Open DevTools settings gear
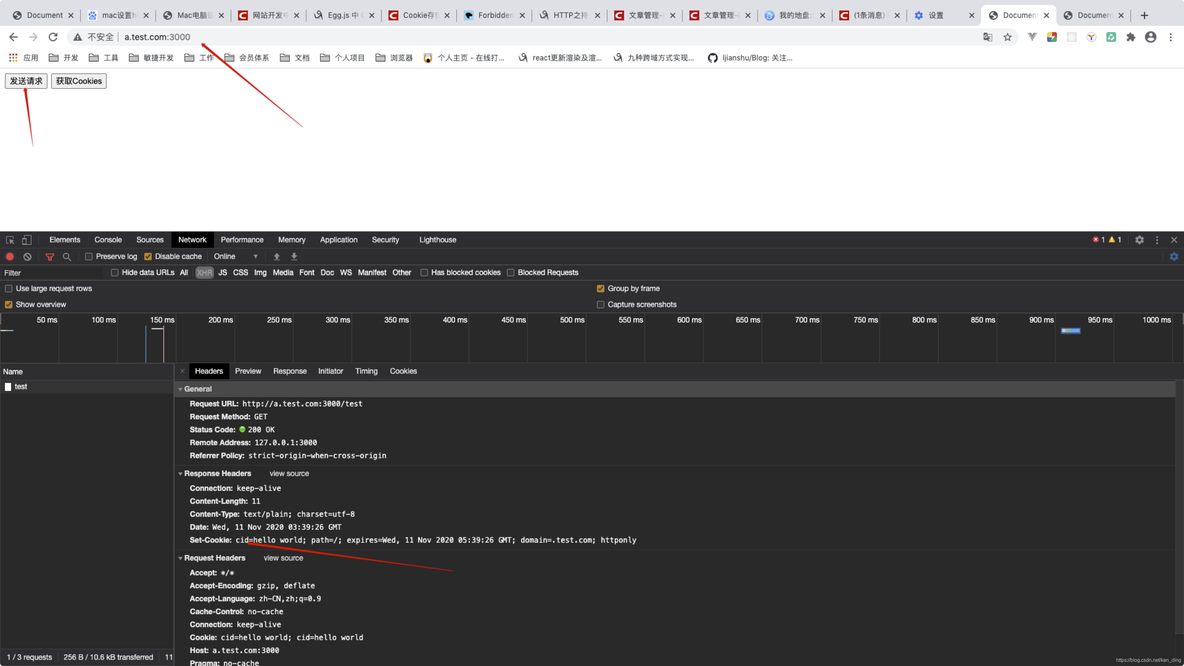1184x666 pixels. (x=1139, y=240)
